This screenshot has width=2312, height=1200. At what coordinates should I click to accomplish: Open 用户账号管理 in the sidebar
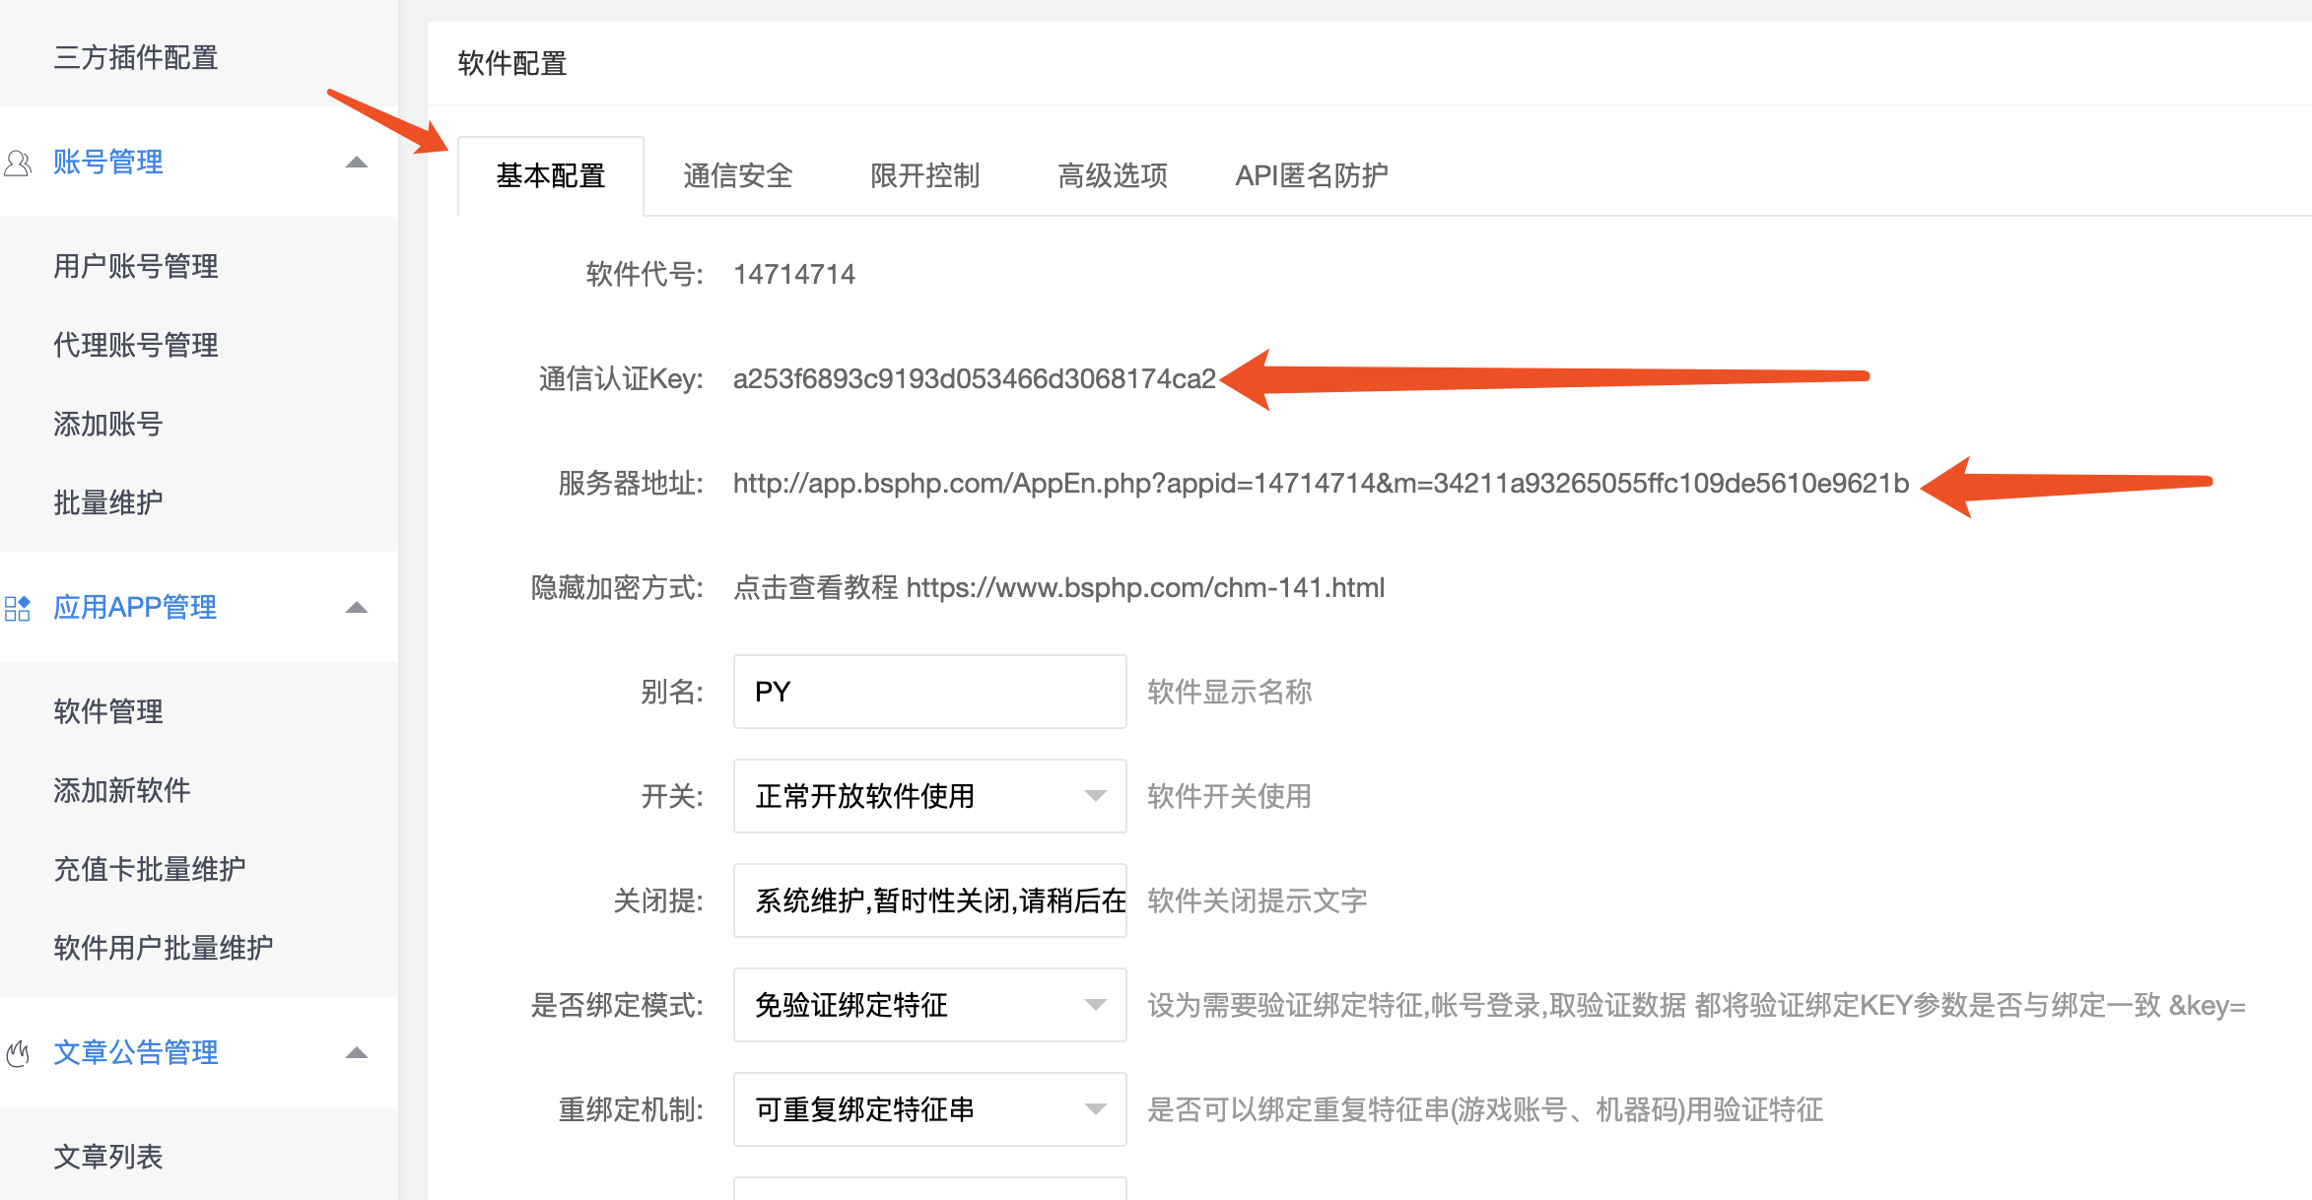coord(136,267)
